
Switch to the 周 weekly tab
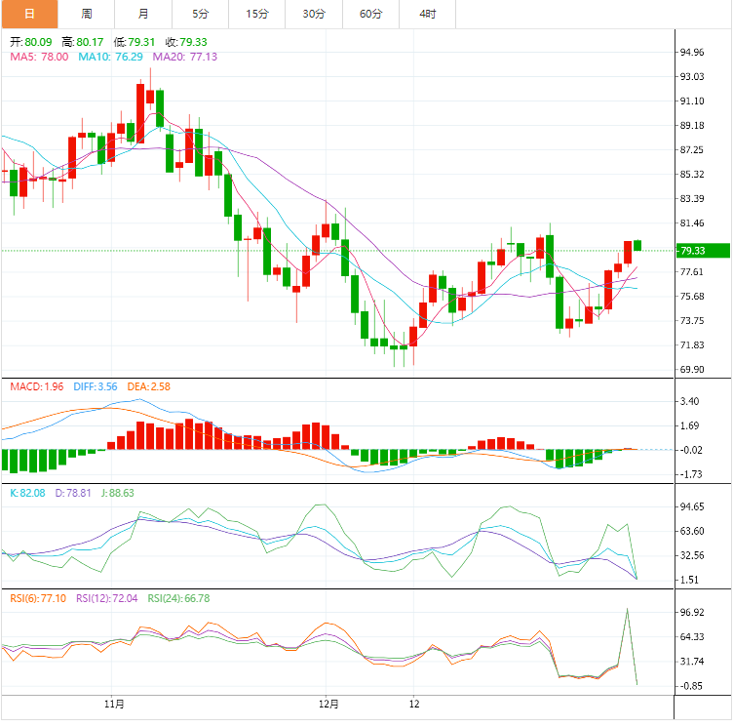click(x=87, y=14)
